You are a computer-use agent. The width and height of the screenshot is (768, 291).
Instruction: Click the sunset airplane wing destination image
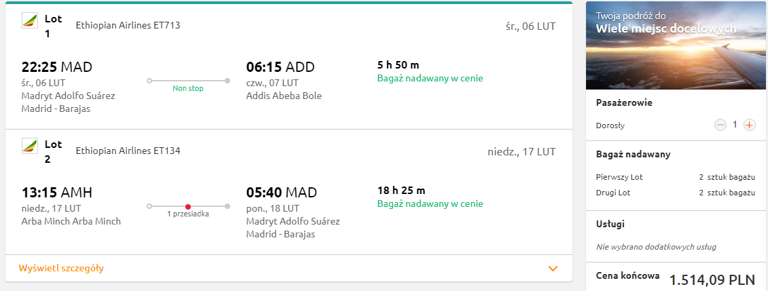tap(676, 45)
